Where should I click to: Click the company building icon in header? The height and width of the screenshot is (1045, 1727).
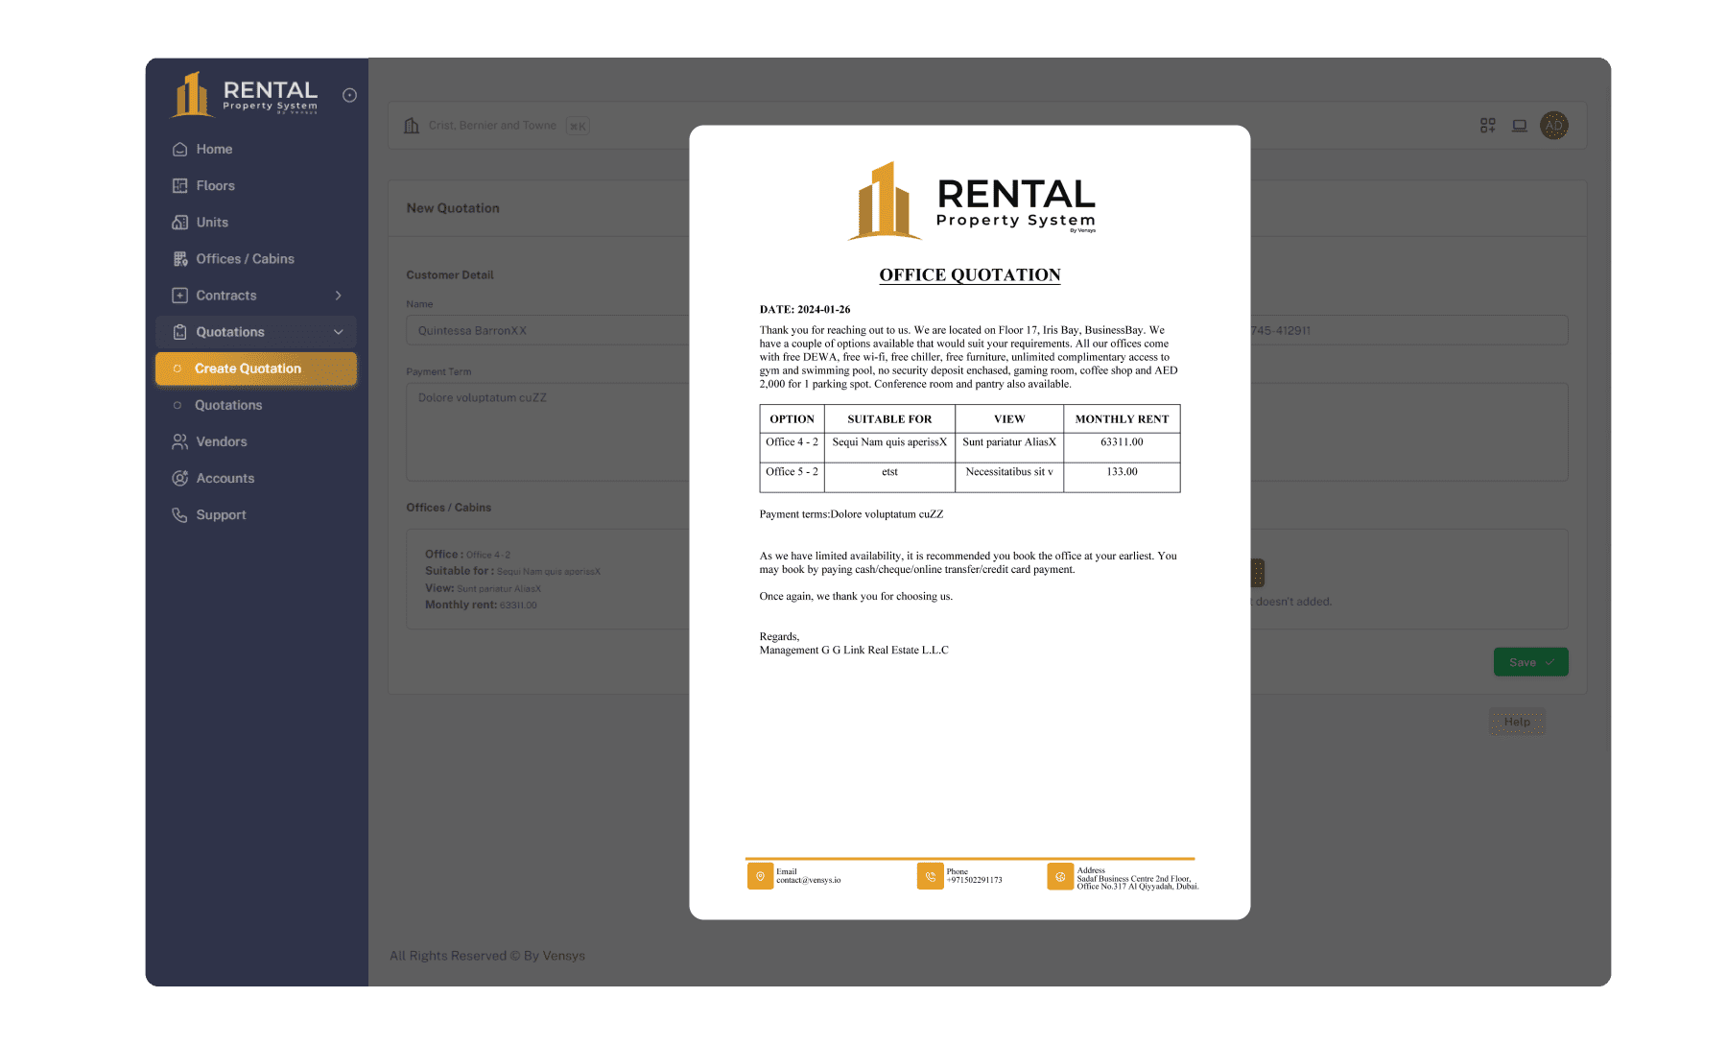pos(412,126)
